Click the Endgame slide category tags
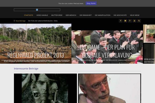155x103 pixels. click(x=107, y=60)
